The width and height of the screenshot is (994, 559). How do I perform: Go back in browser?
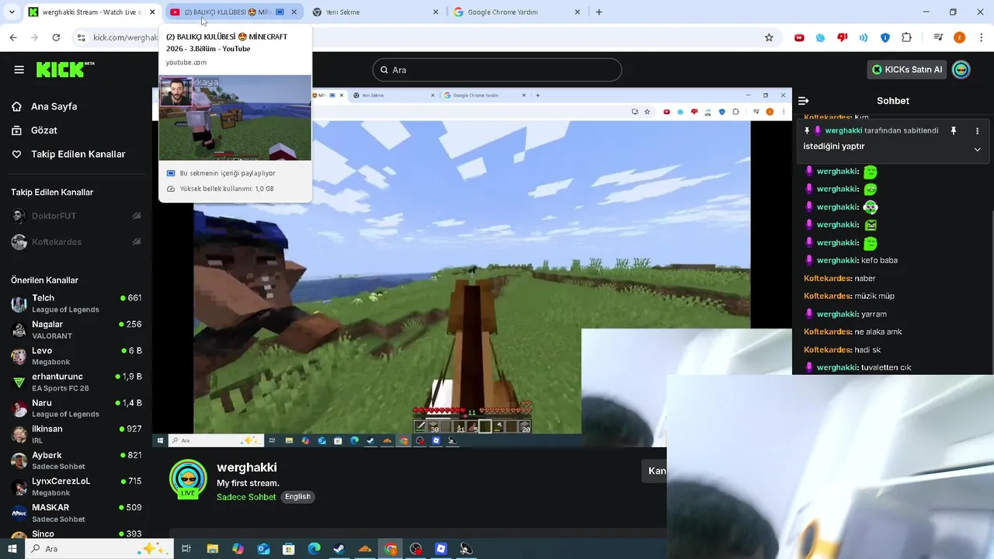point(13,37)
